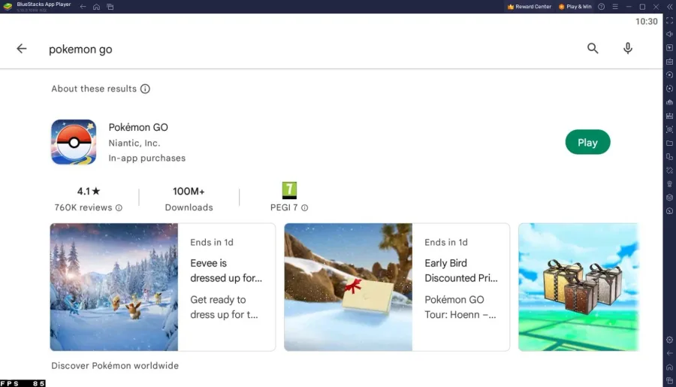
Task: Activate voice search microphone
Action: (x=628, y=48)
